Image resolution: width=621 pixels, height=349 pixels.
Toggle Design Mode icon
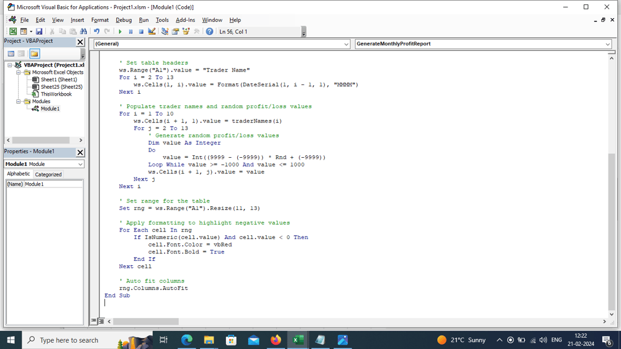tap(152, 31)
